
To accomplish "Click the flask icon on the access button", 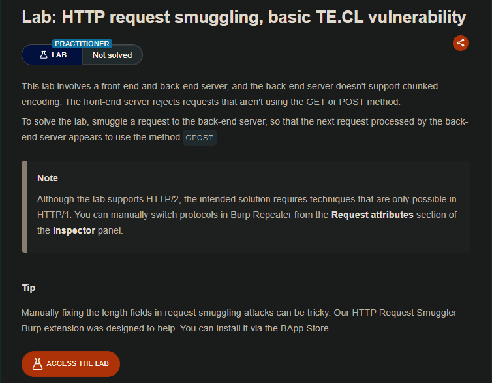I will [x=37, y=363].
